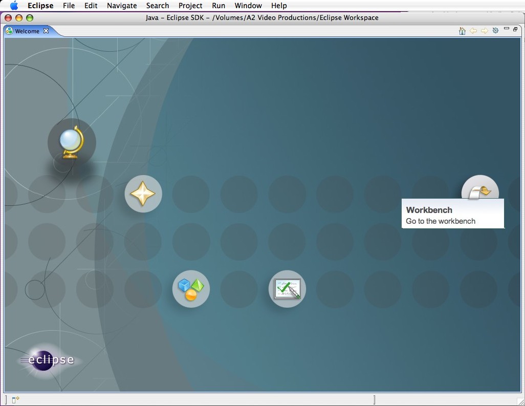The image size is (525, 406).
Task: Open the Tutorials checklist icon
Action: click(287, 289)
